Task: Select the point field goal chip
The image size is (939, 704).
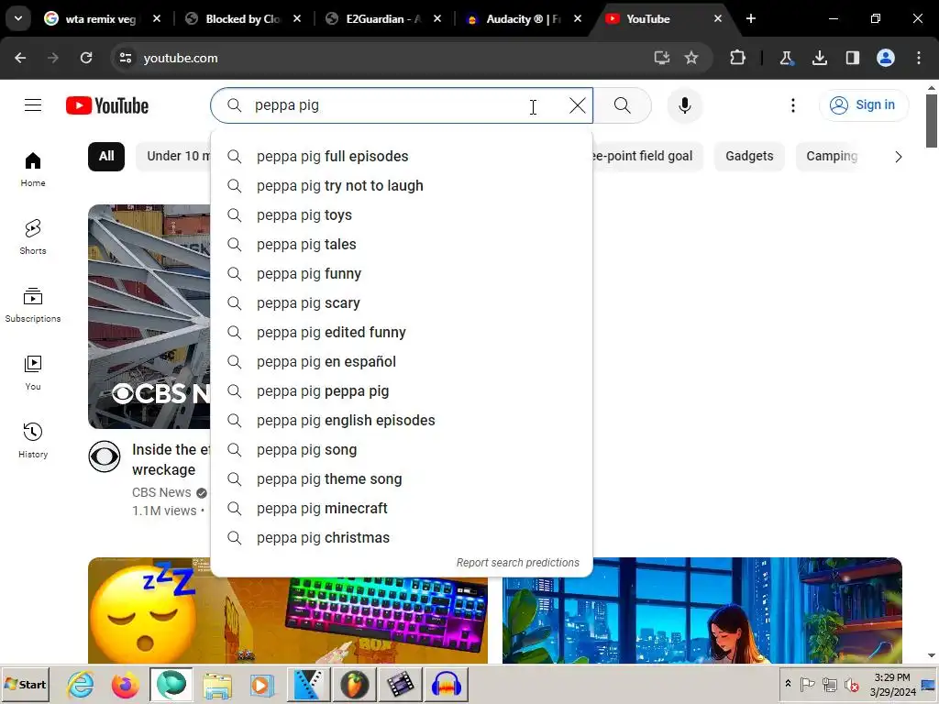Action: click(648, 156)
